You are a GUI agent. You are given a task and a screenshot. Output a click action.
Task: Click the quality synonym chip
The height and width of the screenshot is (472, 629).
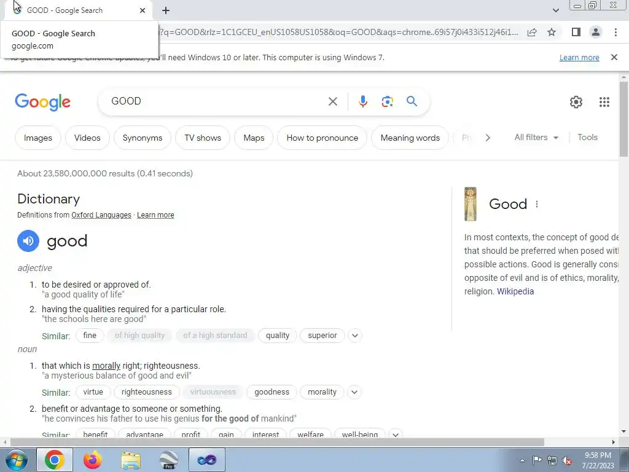coord(277,336)
